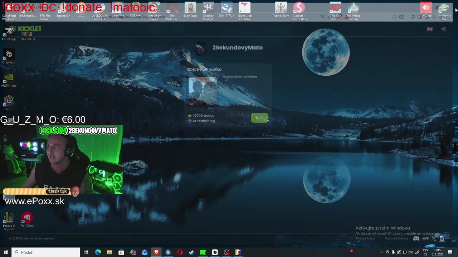This screenshot has width=458, height=257.
Task: Open the Baby Steps desktop shortcut
Action: (190, 10)
